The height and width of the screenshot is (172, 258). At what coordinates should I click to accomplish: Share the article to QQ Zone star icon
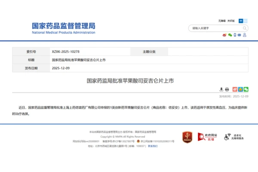(x=240, y=89)
